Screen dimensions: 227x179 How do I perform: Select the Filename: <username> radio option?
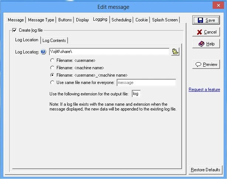click(x=52, y=60)
